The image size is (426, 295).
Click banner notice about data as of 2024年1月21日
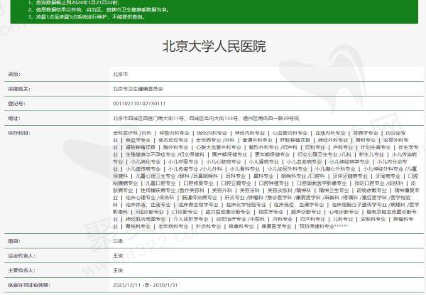coord(74,3)
